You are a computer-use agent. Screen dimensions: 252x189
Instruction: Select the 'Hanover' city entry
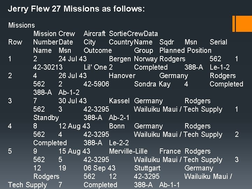tap(122, 76)
